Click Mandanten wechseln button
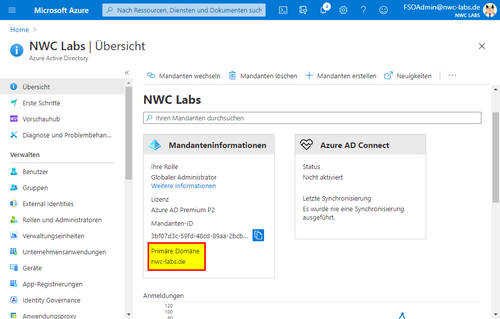 (x=184, y=76)
